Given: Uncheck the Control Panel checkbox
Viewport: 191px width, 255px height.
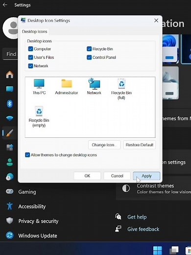Looking at the screenshot, I should (89, 57).
